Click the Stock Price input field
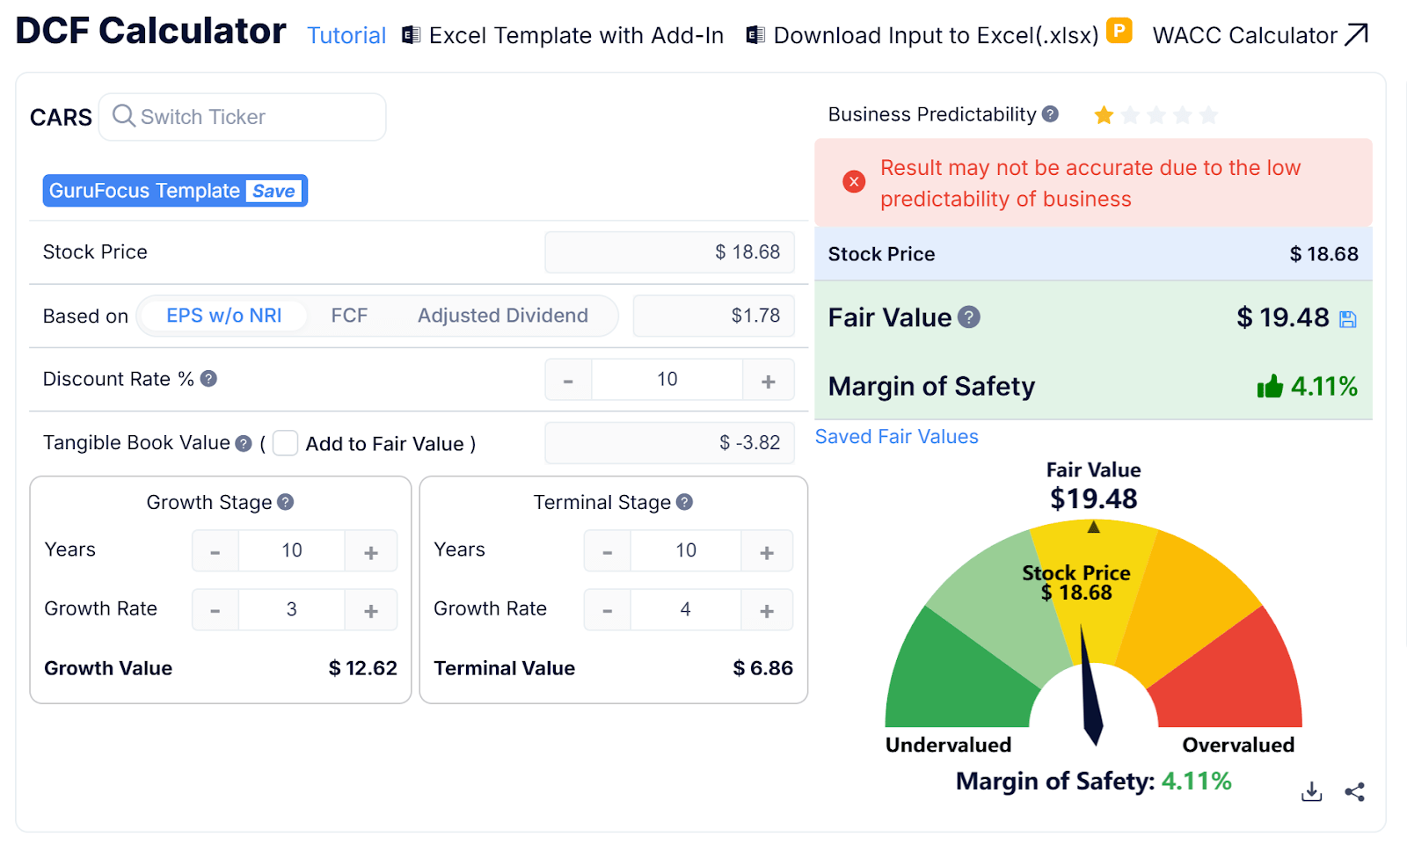The image size is (1407, 844). 668,252
